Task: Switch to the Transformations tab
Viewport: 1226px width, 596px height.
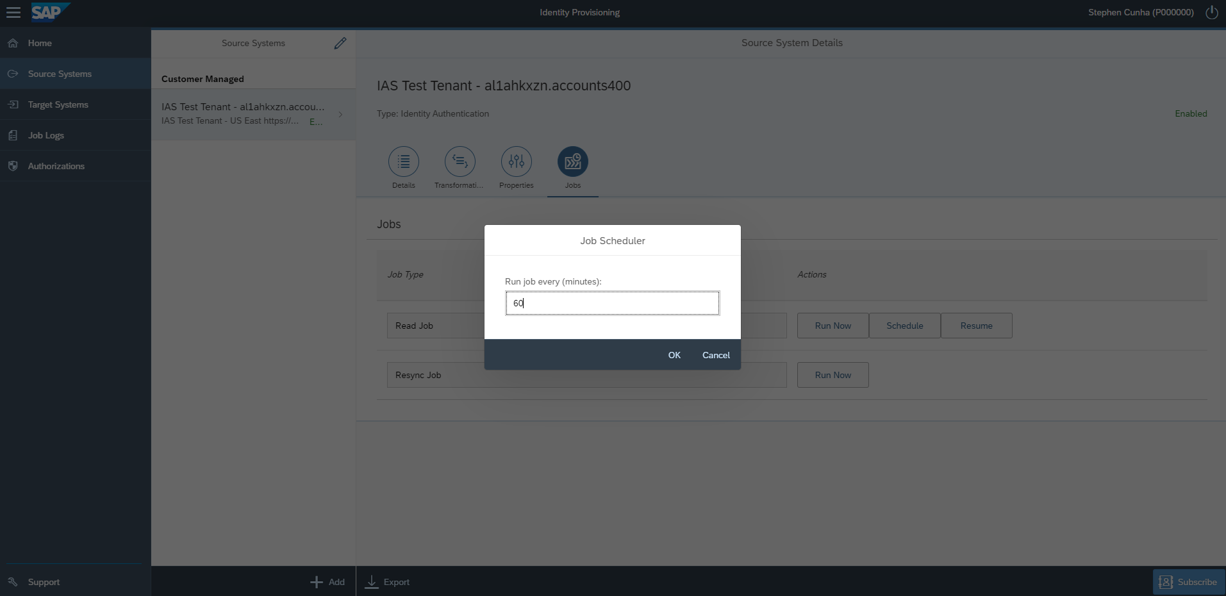Action: click(x=460, y=169)
